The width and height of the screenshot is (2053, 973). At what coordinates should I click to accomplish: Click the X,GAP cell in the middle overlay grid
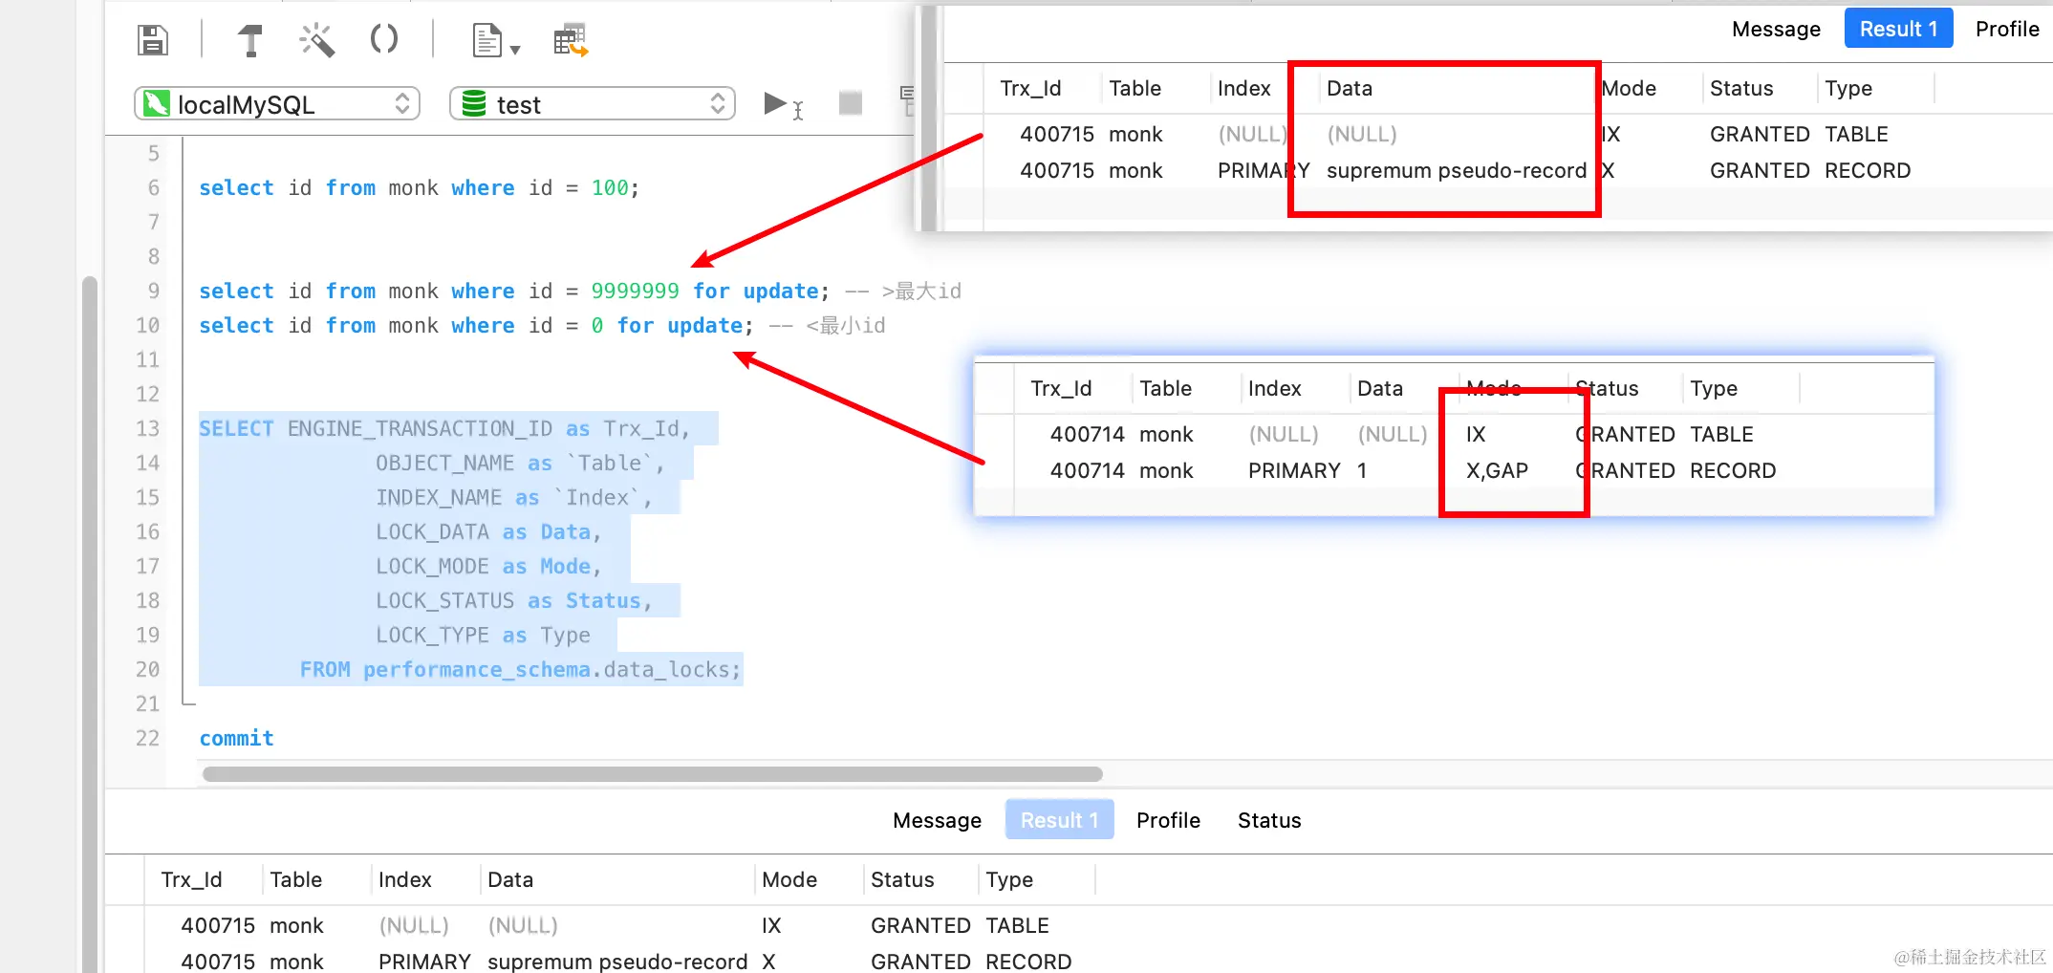pos(1497,470)
